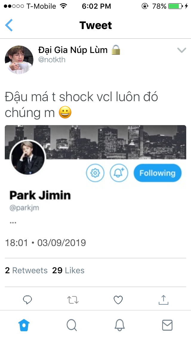Open Park Jimin avatar in embedded image
This screenshot has width=191, height=340.
click(x=28, y=158)
